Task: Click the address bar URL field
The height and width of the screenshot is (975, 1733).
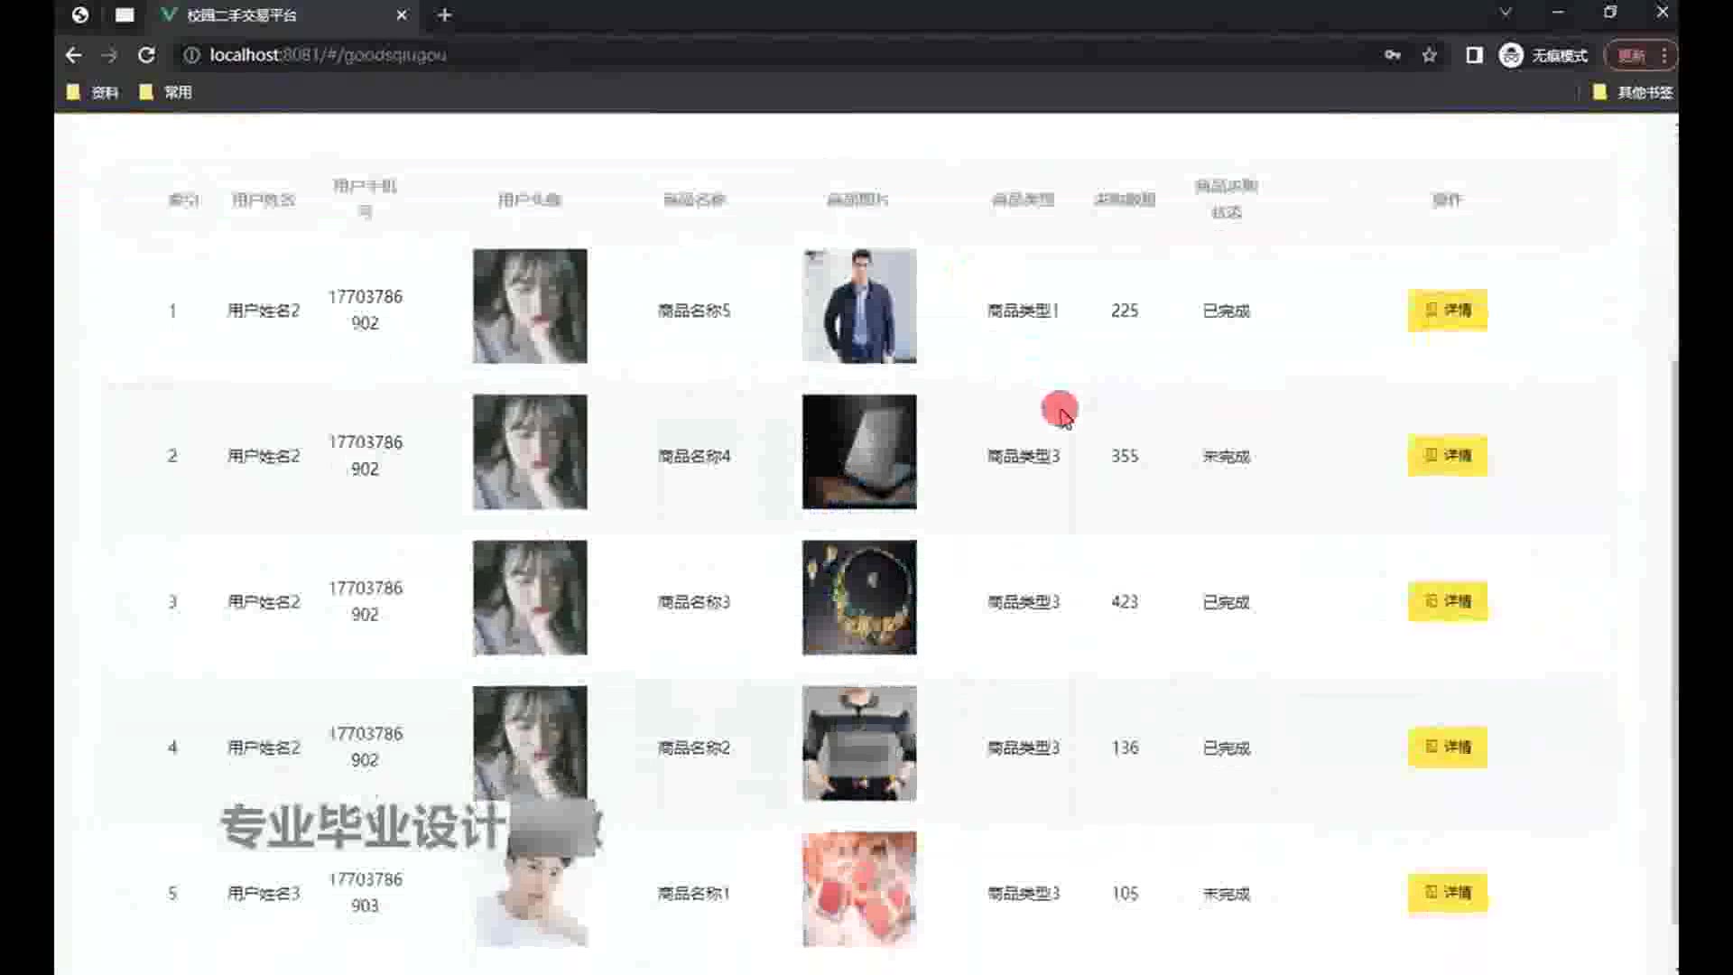Action: (x=776, y=55)
